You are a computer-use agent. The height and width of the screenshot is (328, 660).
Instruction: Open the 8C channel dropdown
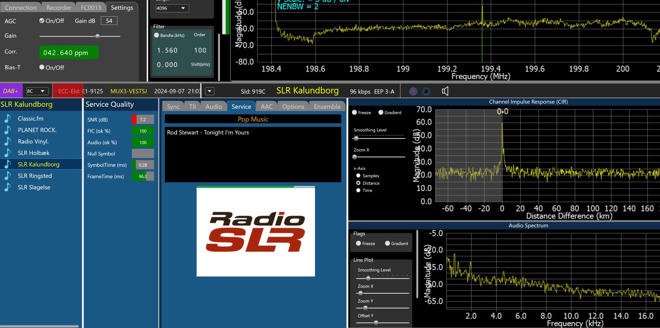37,91
